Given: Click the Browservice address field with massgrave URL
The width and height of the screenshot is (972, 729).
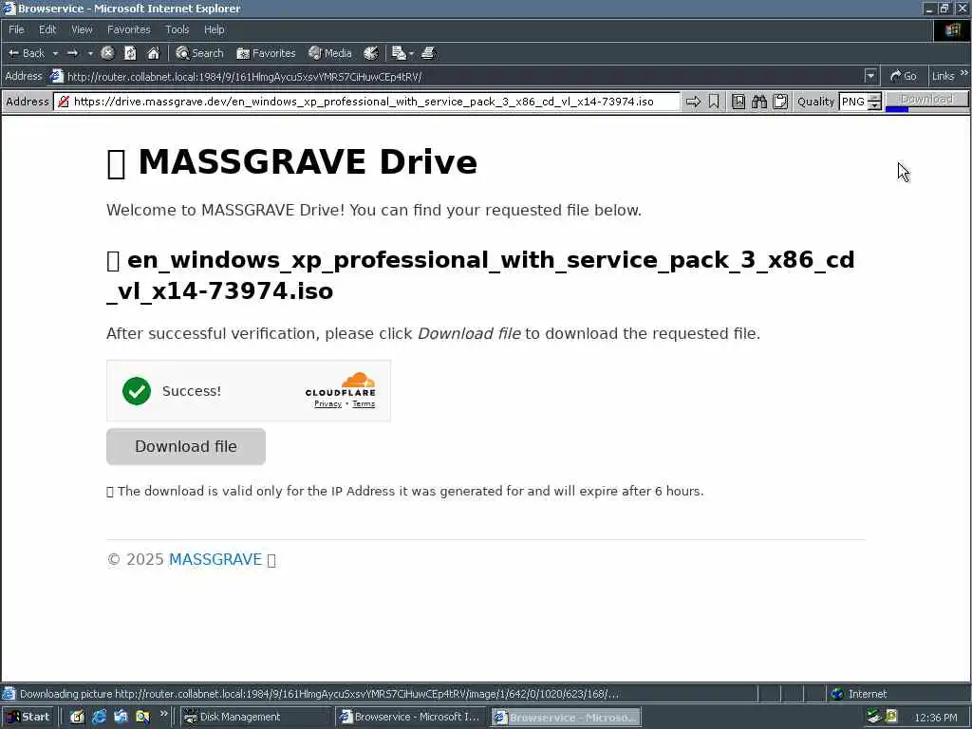Looking at the screenshot, I should point(366,101).
